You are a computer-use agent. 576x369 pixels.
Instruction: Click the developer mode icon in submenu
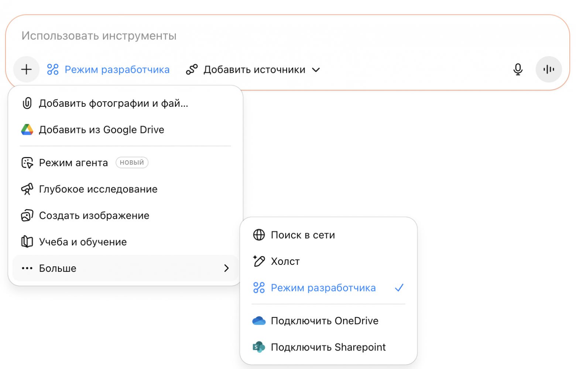pyautogui.click(x=259, y=288)
